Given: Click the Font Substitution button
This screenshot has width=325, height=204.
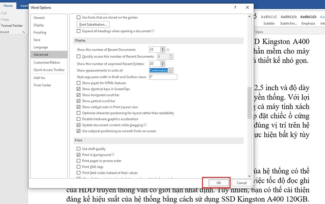Looking at the screenshot, I should (93, 24).
